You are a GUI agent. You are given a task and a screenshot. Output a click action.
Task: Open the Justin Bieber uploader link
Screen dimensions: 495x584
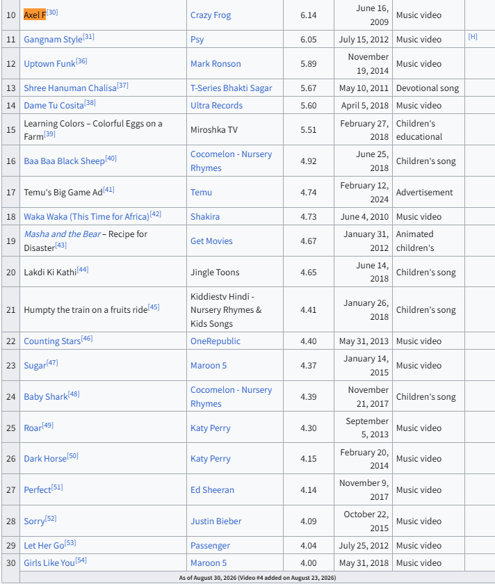click(x=216, y=521)
